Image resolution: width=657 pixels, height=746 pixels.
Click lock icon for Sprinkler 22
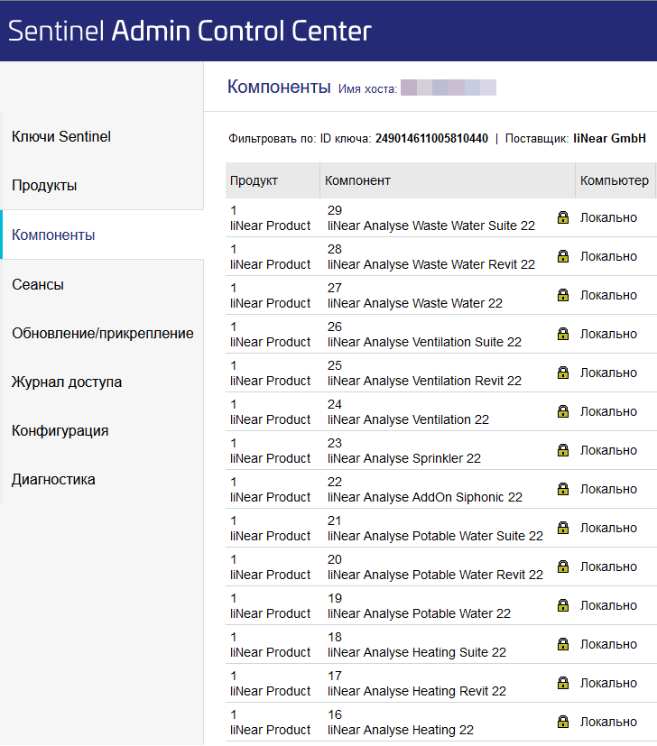point(563,450)
